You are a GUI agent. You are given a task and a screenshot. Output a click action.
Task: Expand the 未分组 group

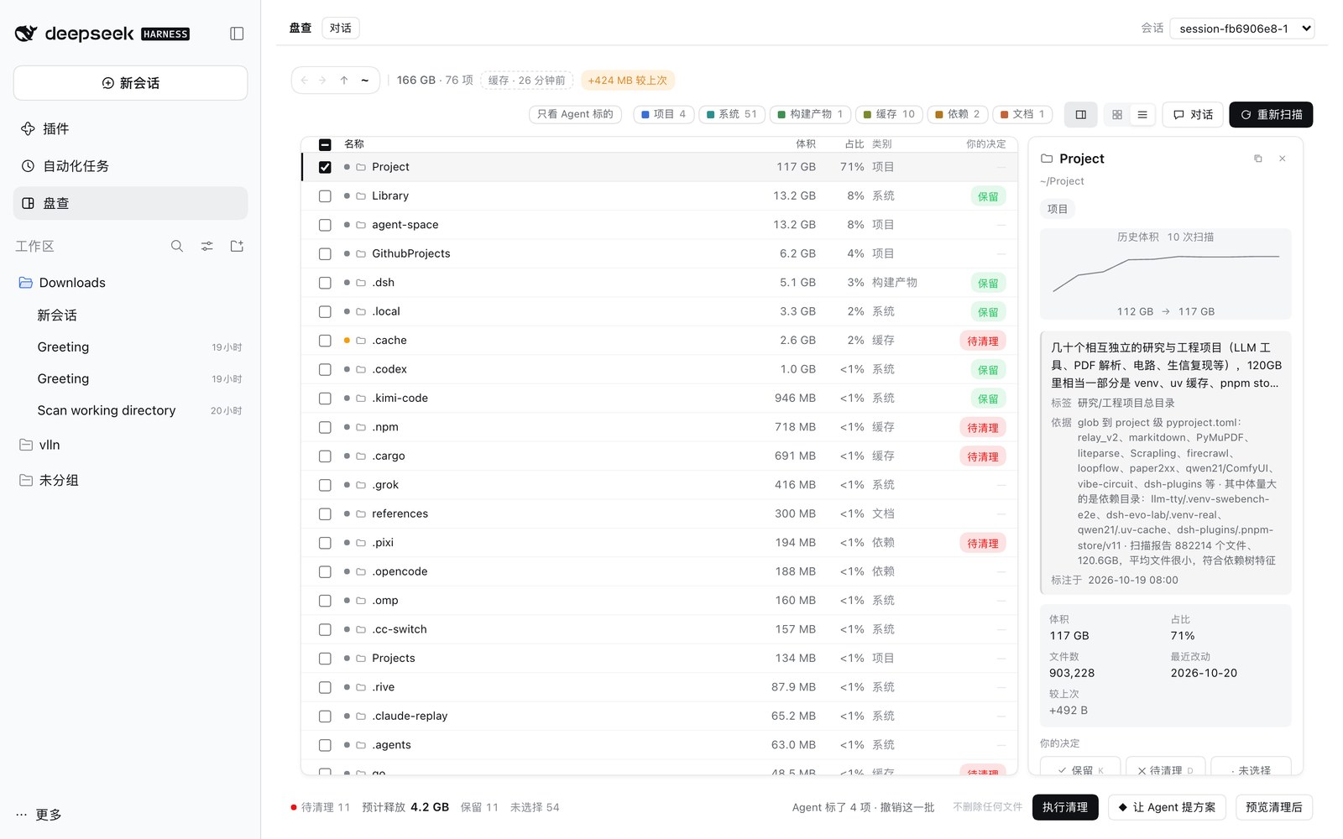pos(131,480)
